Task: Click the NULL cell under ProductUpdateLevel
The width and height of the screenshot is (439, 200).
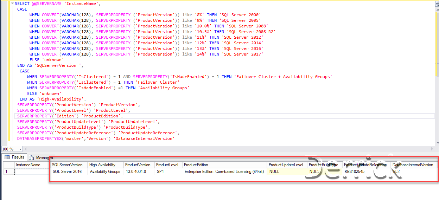Action: pos(286,172)
